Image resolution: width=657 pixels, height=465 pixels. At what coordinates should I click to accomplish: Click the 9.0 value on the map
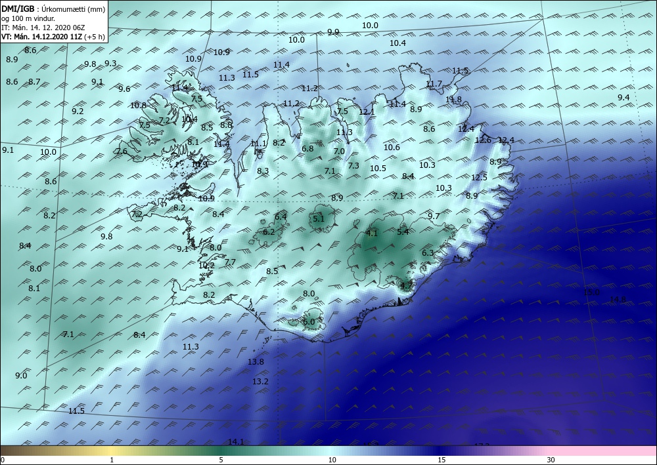pyautogui.click(x=21, y=376)
